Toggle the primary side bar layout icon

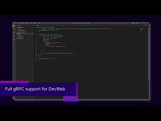(x=133, y=23)
